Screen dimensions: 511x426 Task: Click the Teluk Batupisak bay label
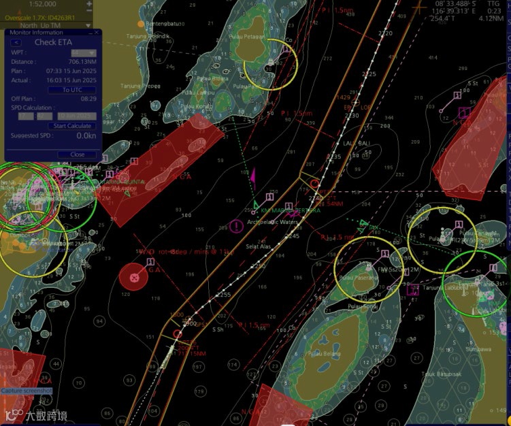click(x=442, y=374)
